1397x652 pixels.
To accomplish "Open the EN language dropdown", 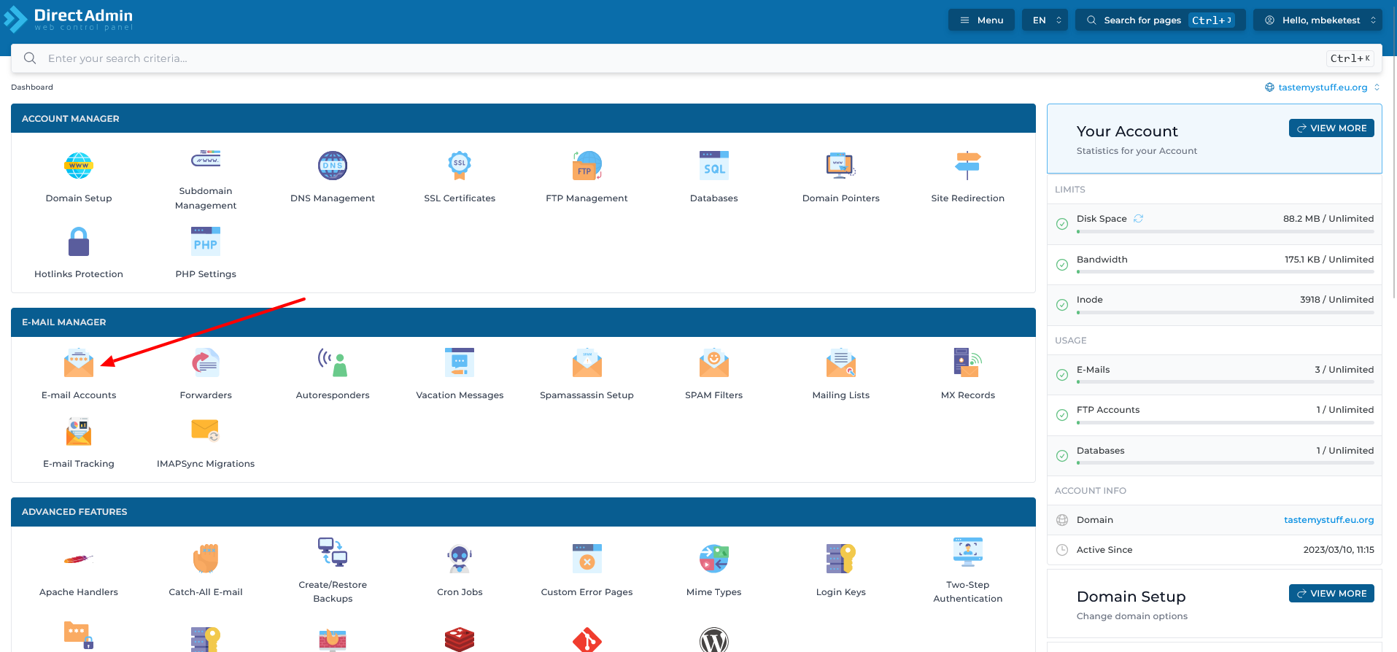I will (x=1045, y=20).
